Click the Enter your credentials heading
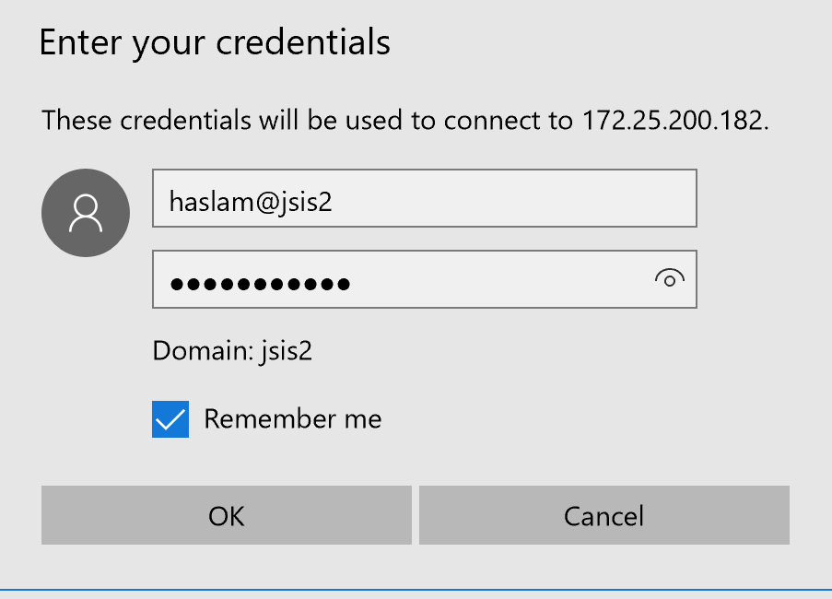 tap(215, 43)
